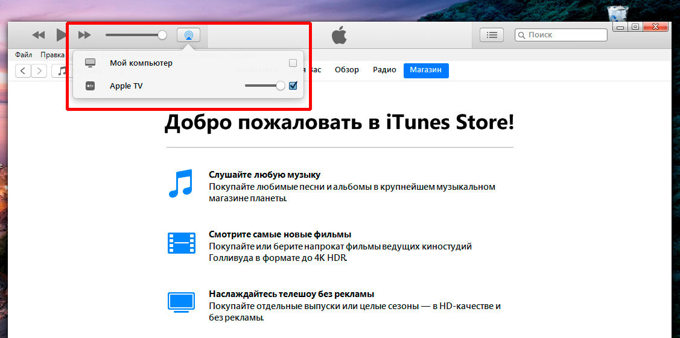This screenshot has width=680, height=338.
Task: Select the Мой компьютер output label
Action: 141,63
